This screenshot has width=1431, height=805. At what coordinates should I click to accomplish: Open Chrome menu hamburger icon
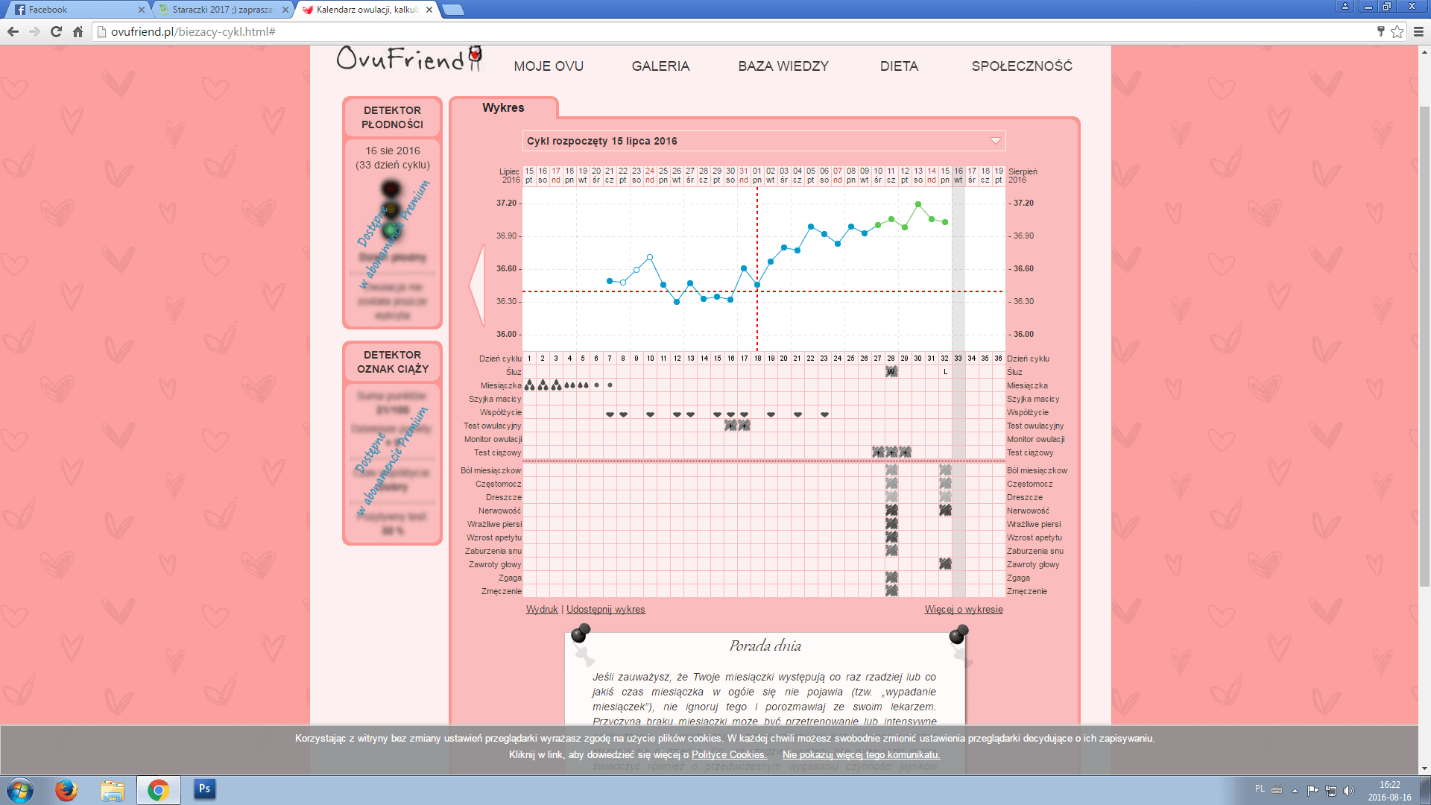pyautogui.click(x=1418, y=31)
